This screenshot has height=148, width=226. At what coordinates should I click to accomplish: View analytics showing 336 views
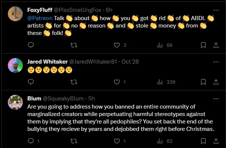coord(167,82)
